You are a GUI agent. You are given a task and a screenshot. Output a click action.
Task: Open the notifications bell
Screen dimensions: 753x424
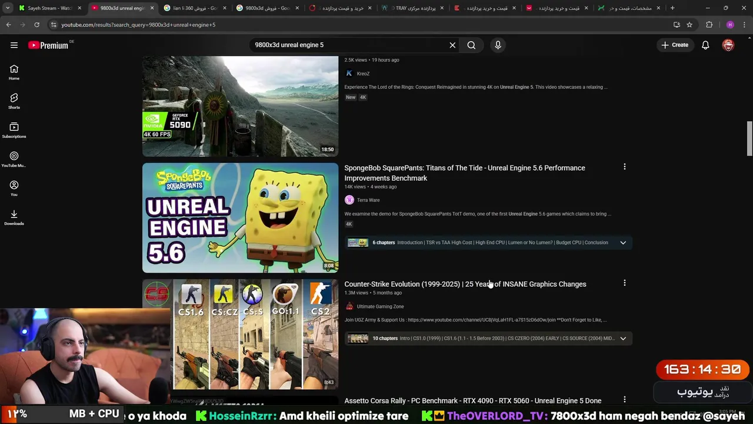pos(705,45)
